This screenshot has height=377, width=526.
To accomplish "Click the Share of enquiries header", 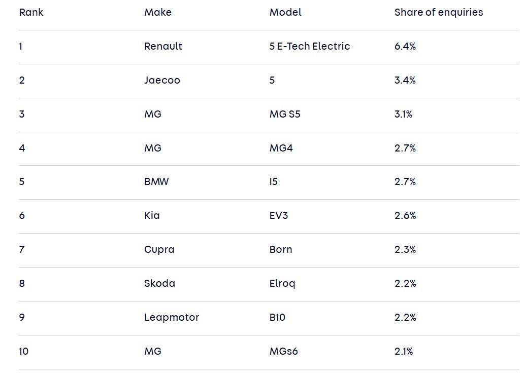I will click(439, 12).
